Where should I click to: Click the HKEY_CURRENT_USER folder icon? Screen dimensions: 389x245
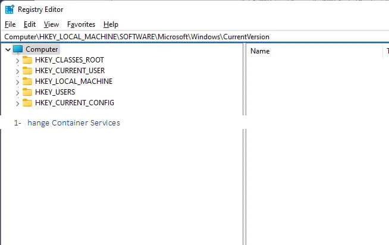coord(27,70)
